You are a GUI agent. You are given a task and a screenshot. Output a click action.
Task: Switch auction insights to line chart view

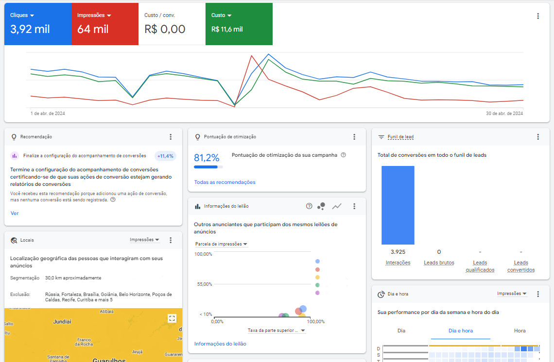pyautogui.click(x=337, y=206)
